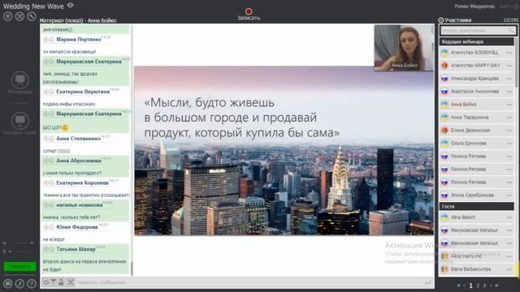Click chat author Юлия Федорова
The image size is (520, 292).
click(77, 227)
